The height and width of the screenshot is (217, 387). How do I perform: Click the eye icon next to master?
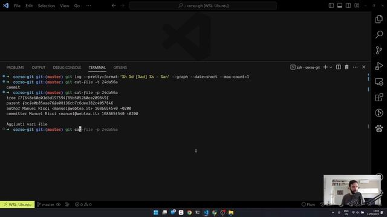pyautogui.click(x=59, y=204)
